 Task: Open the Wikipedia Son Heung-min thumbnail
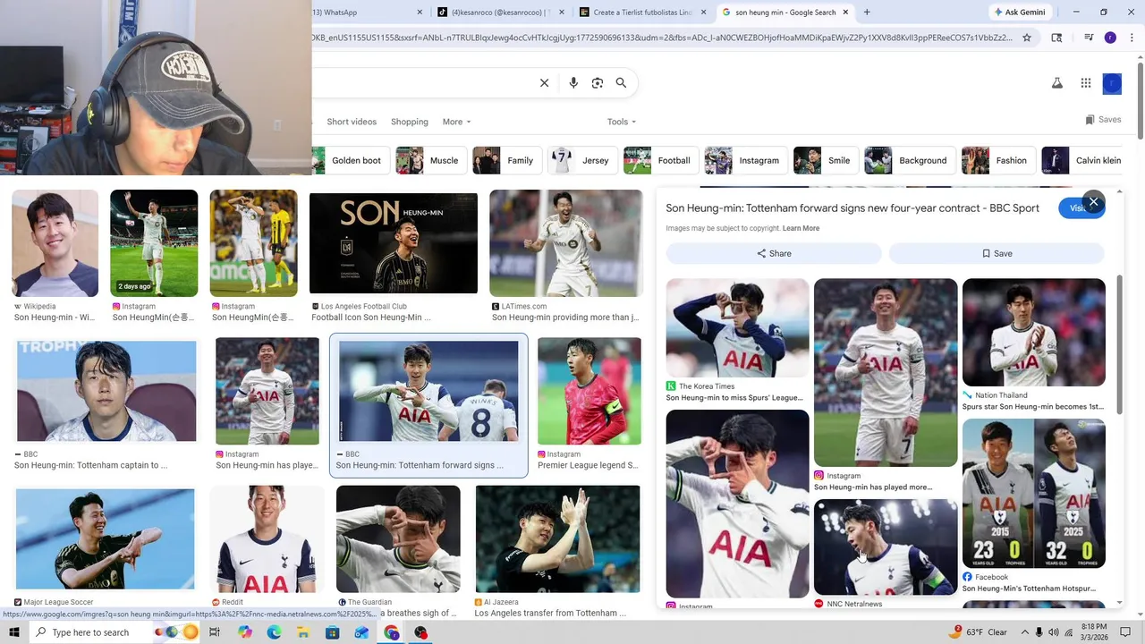pyautogui.click(x=55, y=243)
